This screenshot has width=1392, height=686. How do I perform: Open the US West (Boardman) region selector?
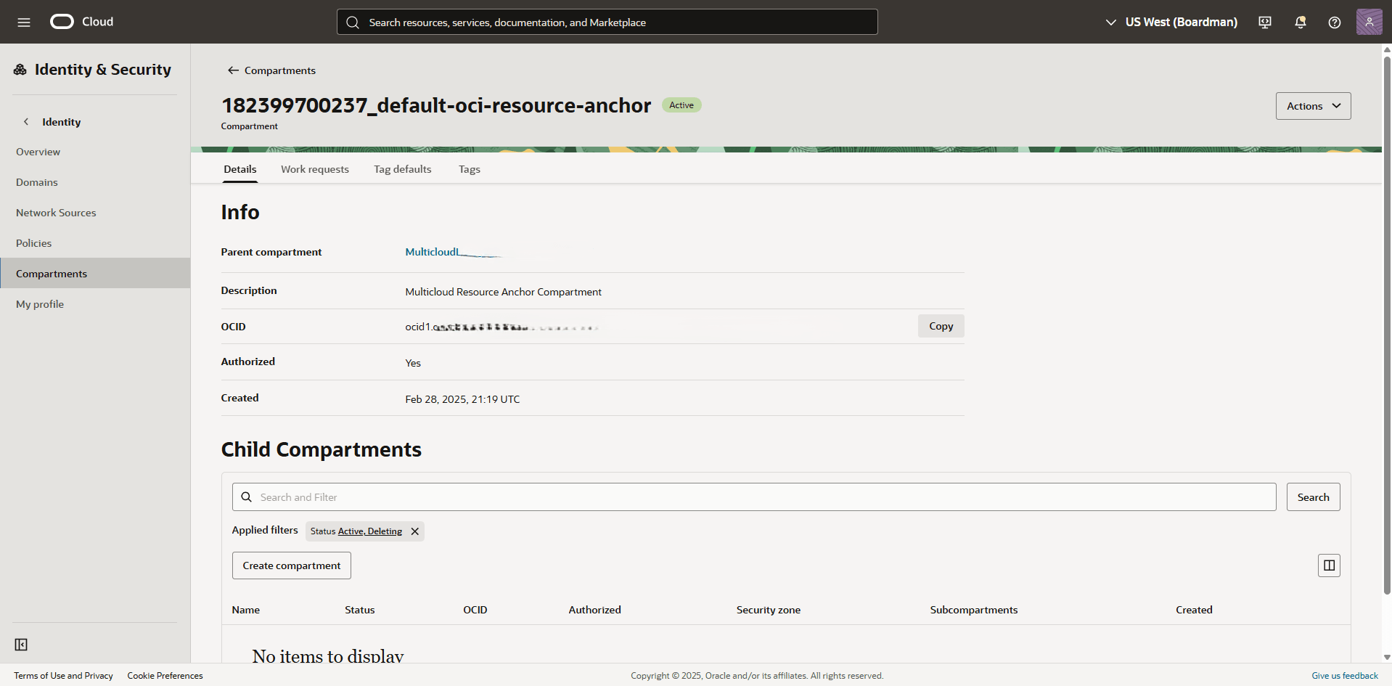pyautogui.click(x=1181, y=22)
